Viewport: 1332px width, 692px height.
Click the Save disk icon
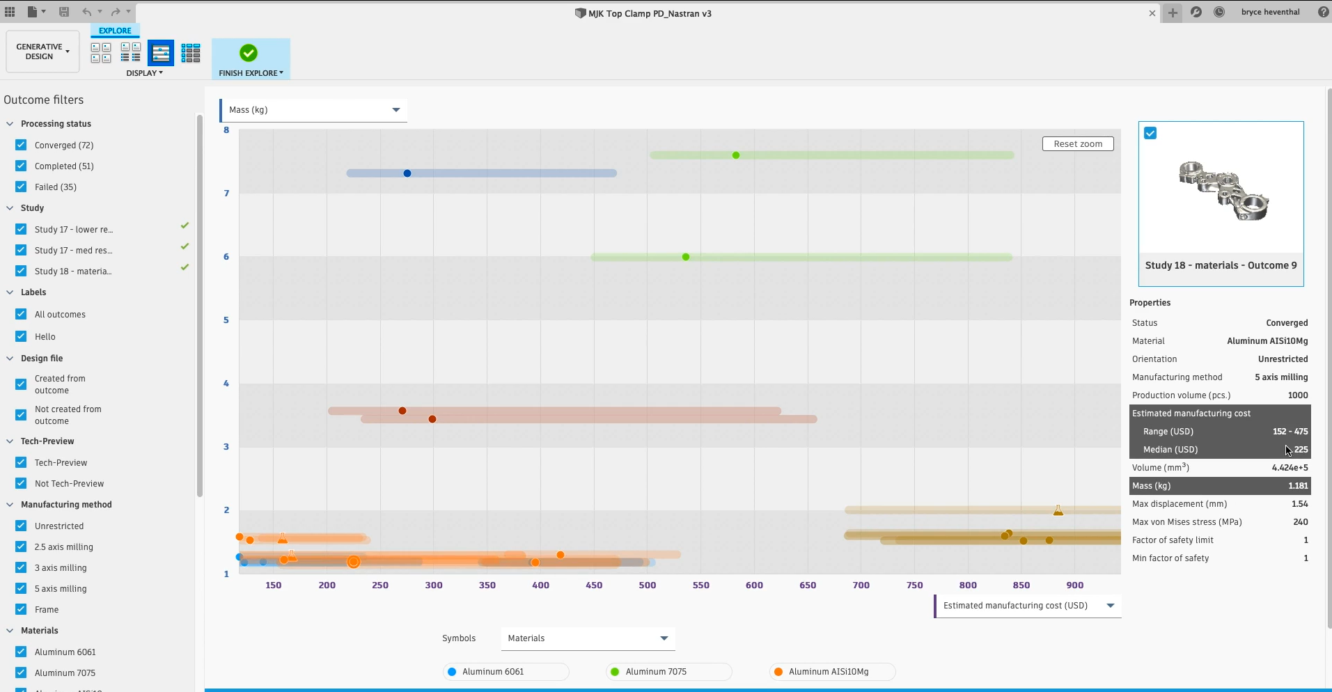[x=64, y=12]
